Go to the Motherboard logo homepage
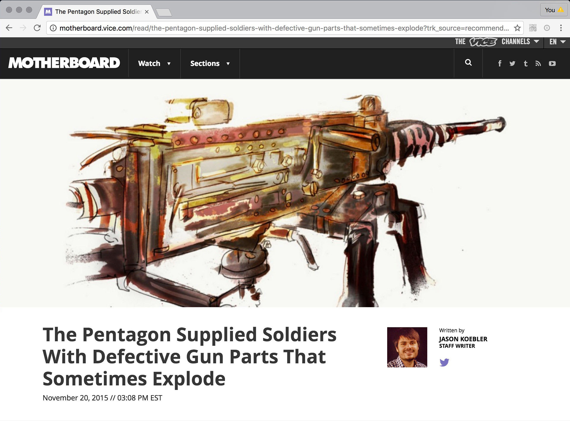Image resolution: width=570 pixels, height=421 pixels. [64, 63]
